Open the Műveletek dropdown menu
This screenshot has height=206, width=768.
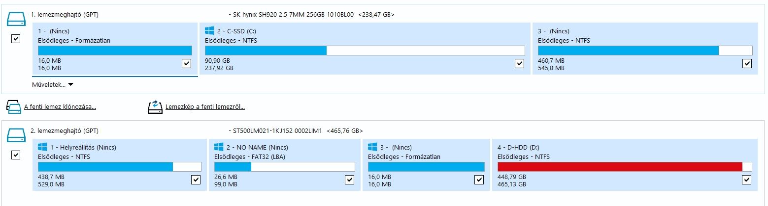pos(53,84)
